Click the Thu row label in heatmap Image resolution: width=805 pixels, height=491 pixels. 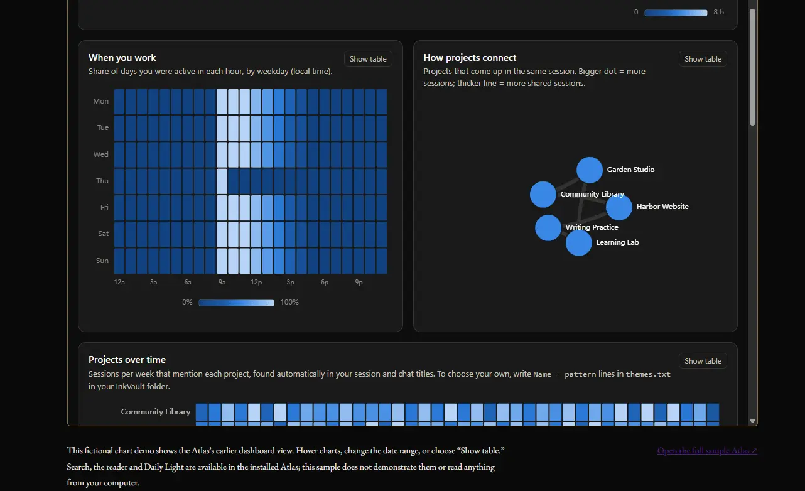click(102, 181)
